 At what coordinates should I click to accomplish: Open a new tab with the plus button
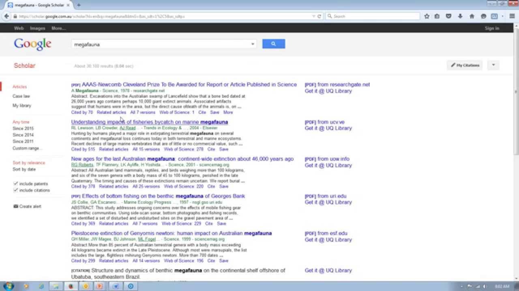point(79,5)
